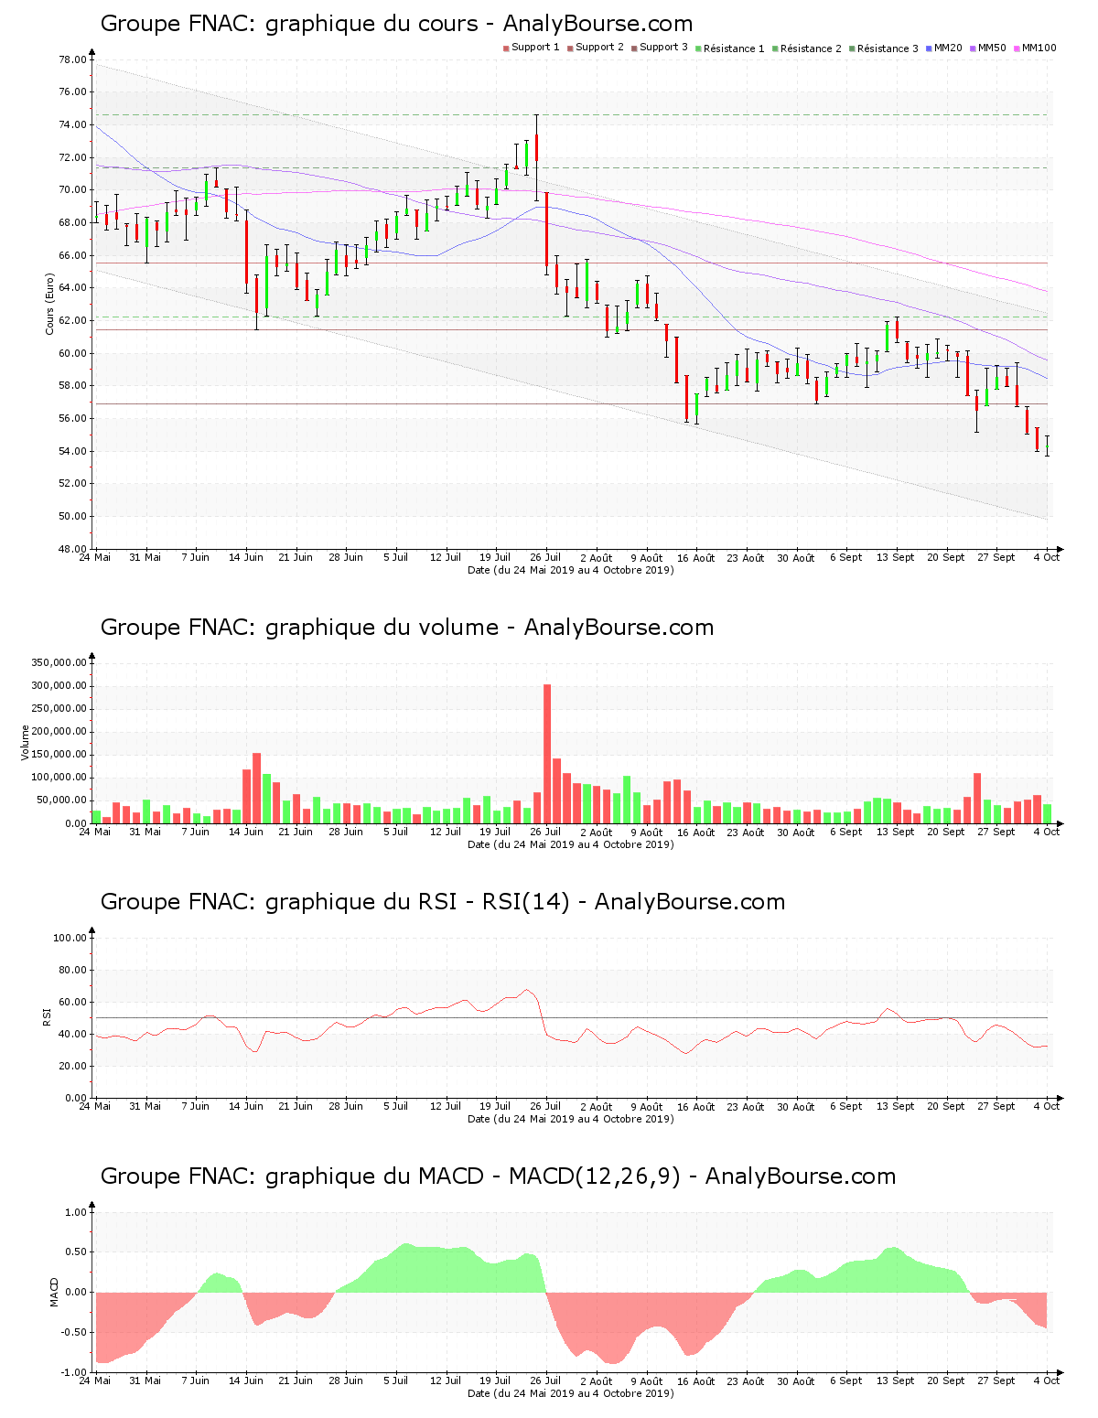Click the 70.00 tick on price chart
The width and height of the screenshot is (1098, 1418).
coord(72,190)
